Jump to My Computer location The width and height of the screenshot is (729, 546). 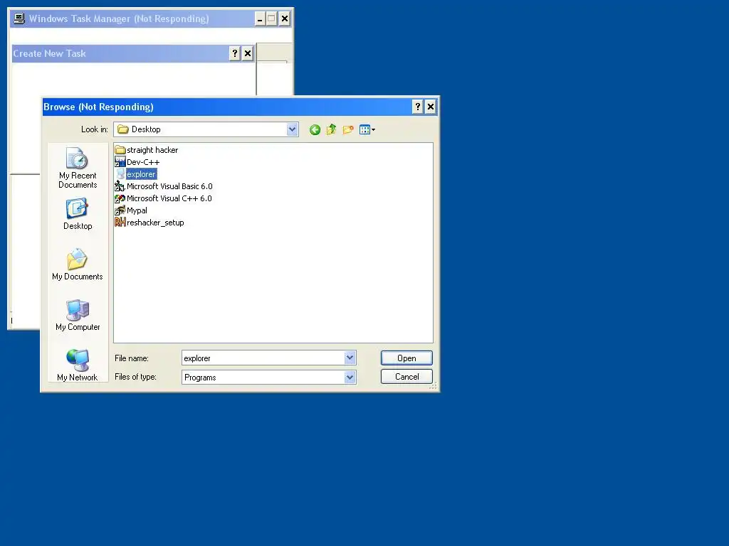[78, 315]
